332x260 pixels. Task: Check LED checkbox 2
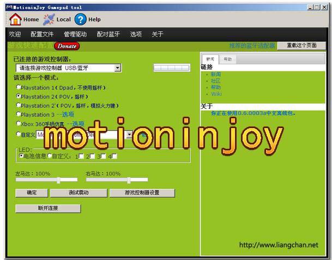[92, 156]
